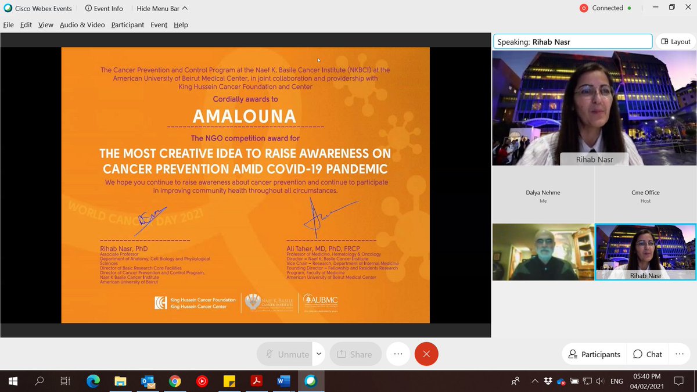Open Outlook from taskbar
The image size is (697, 392).
tap(148, 381)
